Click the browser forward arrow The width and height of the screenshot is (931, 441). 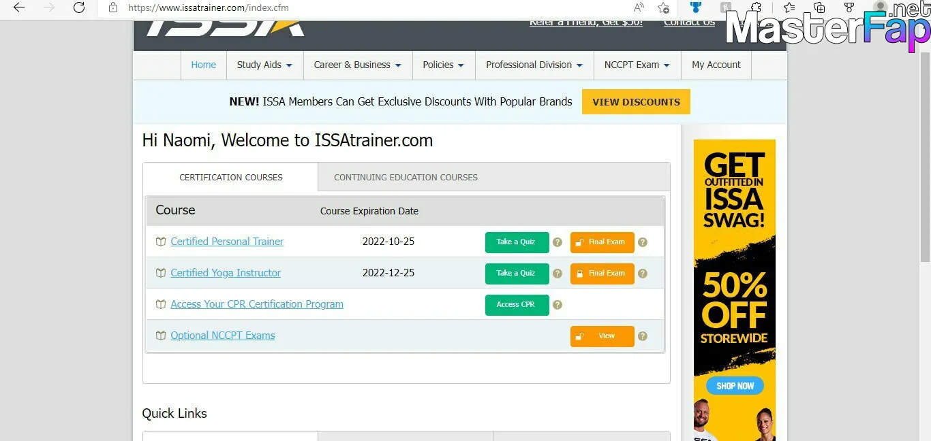[x=49, y=7]
